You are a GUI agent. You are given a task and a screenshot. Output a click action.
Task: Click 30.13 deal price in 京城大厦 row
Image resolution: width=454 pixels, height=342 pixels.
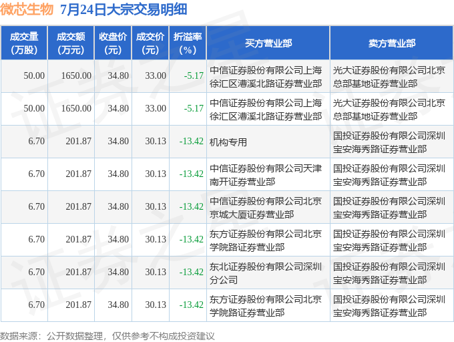[x=156, y=207]
